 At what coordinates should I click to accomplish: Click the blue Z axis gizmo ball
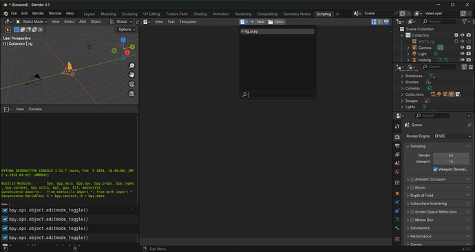[x=123, y=40]
